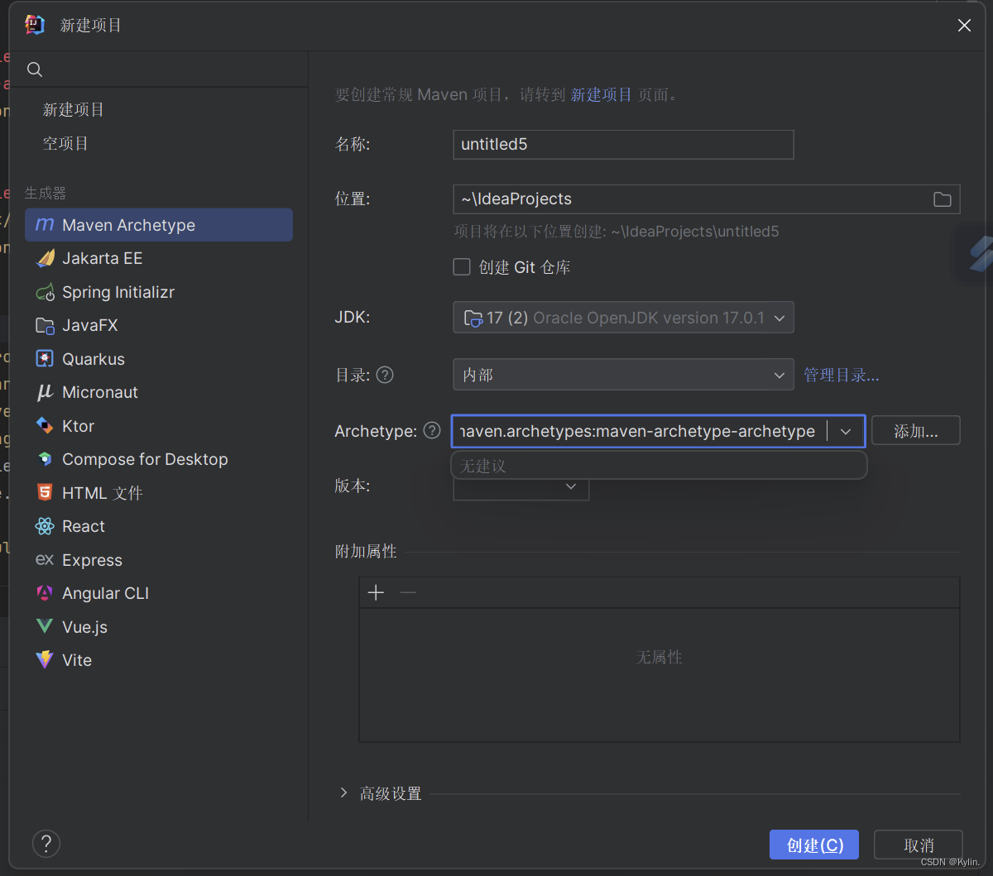This screenshot has width=993, height=876.
Task: Select the Ktor generator icon
Action: [45, 425]
